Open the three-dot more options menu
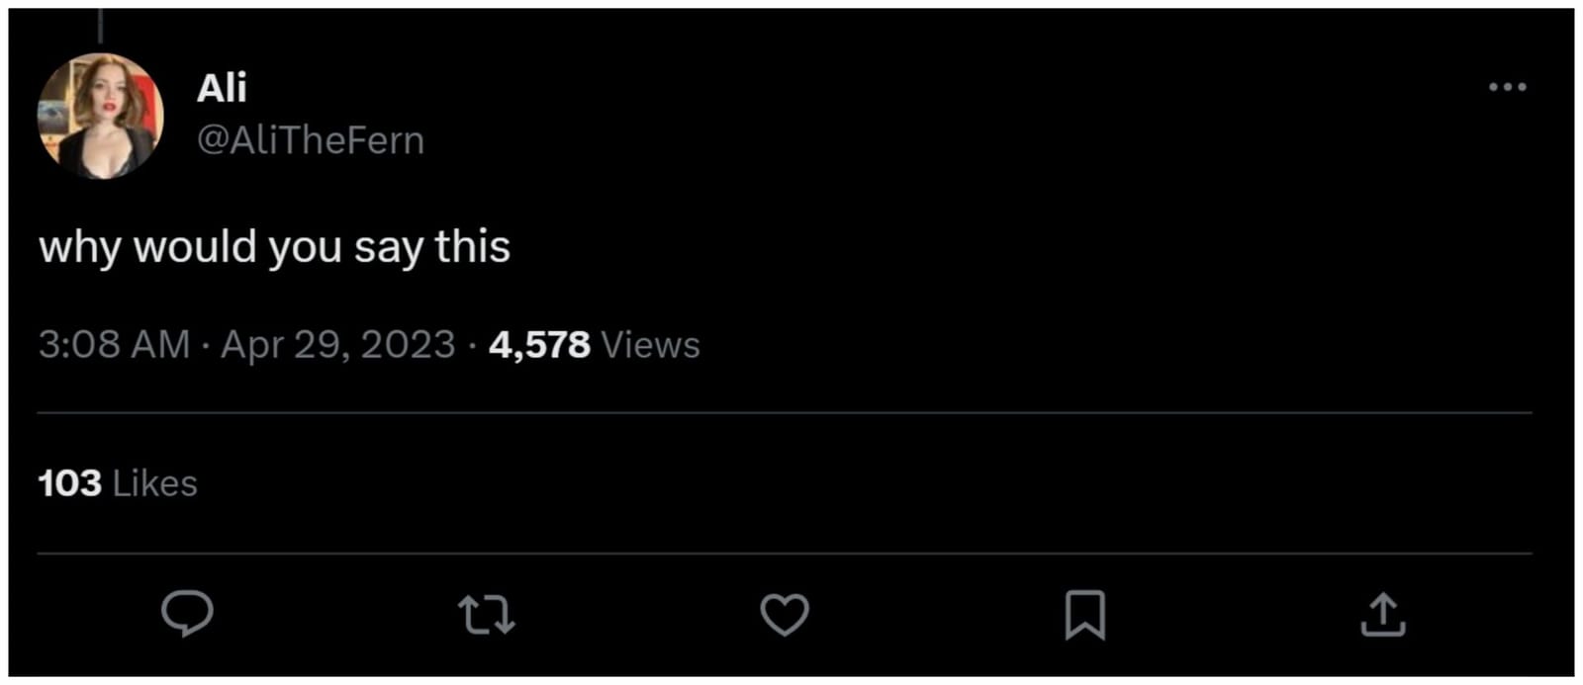This screenshot has width=1583, height=685. point(1507,88)
